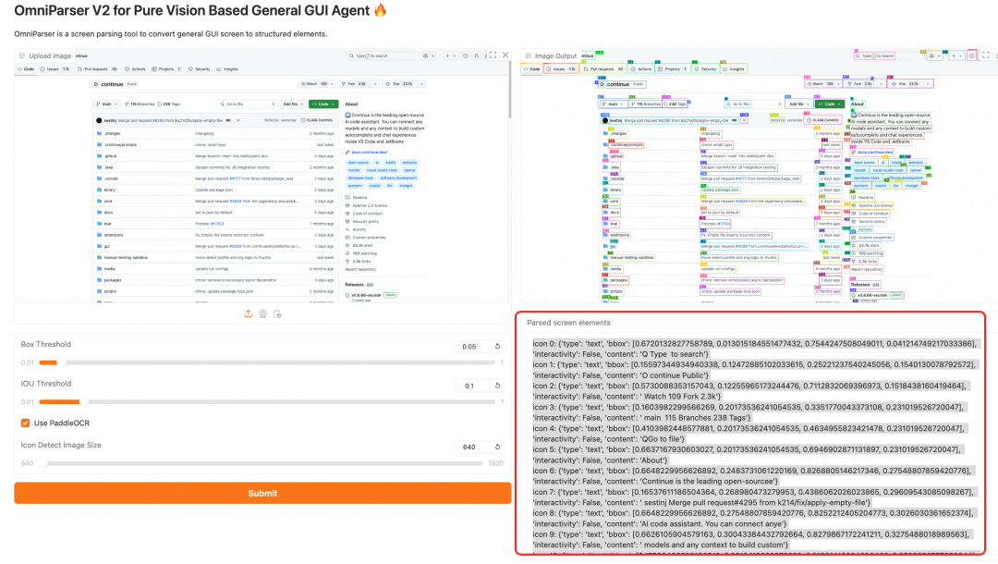998x564 pixels.
Task: Click Actions tab in Upload image preview
Action: pos(135,68)
